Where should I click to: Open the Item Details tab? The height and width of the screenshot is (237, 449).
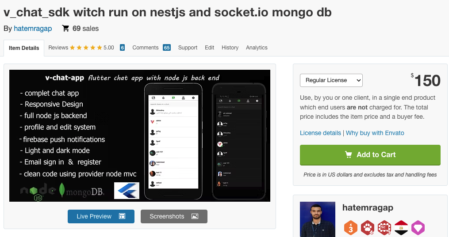24,48
